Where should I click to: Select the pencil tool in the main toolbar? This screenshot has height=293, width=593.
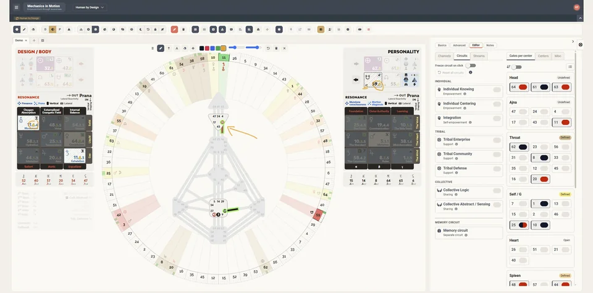click(24, 29)
